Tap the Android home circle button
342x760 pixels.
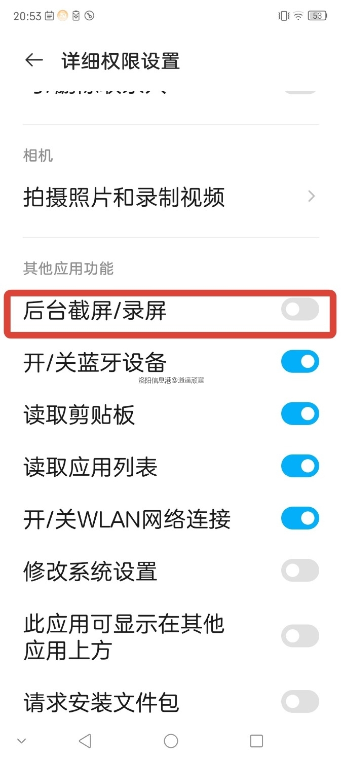[171, 741]
